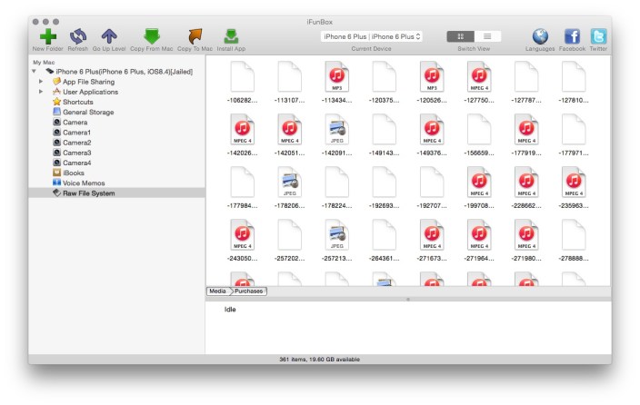This screenshot has width=640, height=405.
Task: Open the Twitter icon in toolbar
Action: tap(598, 36)
